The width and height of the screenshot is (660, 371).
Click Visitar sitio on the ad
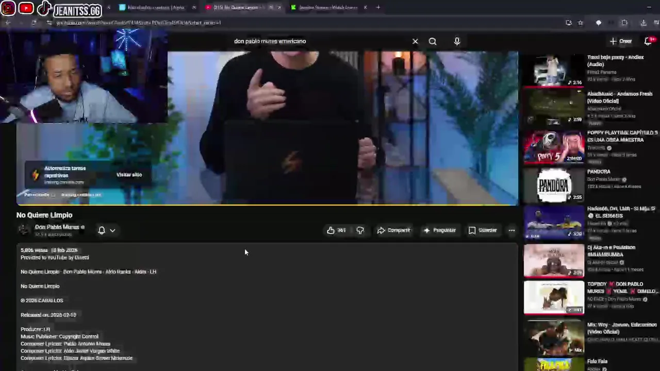pyautogui.click(x=129, y=175)
